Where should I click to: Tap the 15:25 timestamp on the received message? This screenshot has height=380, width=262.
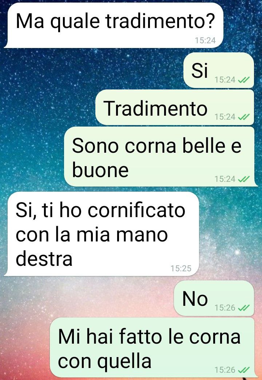[x=181, y=268]
